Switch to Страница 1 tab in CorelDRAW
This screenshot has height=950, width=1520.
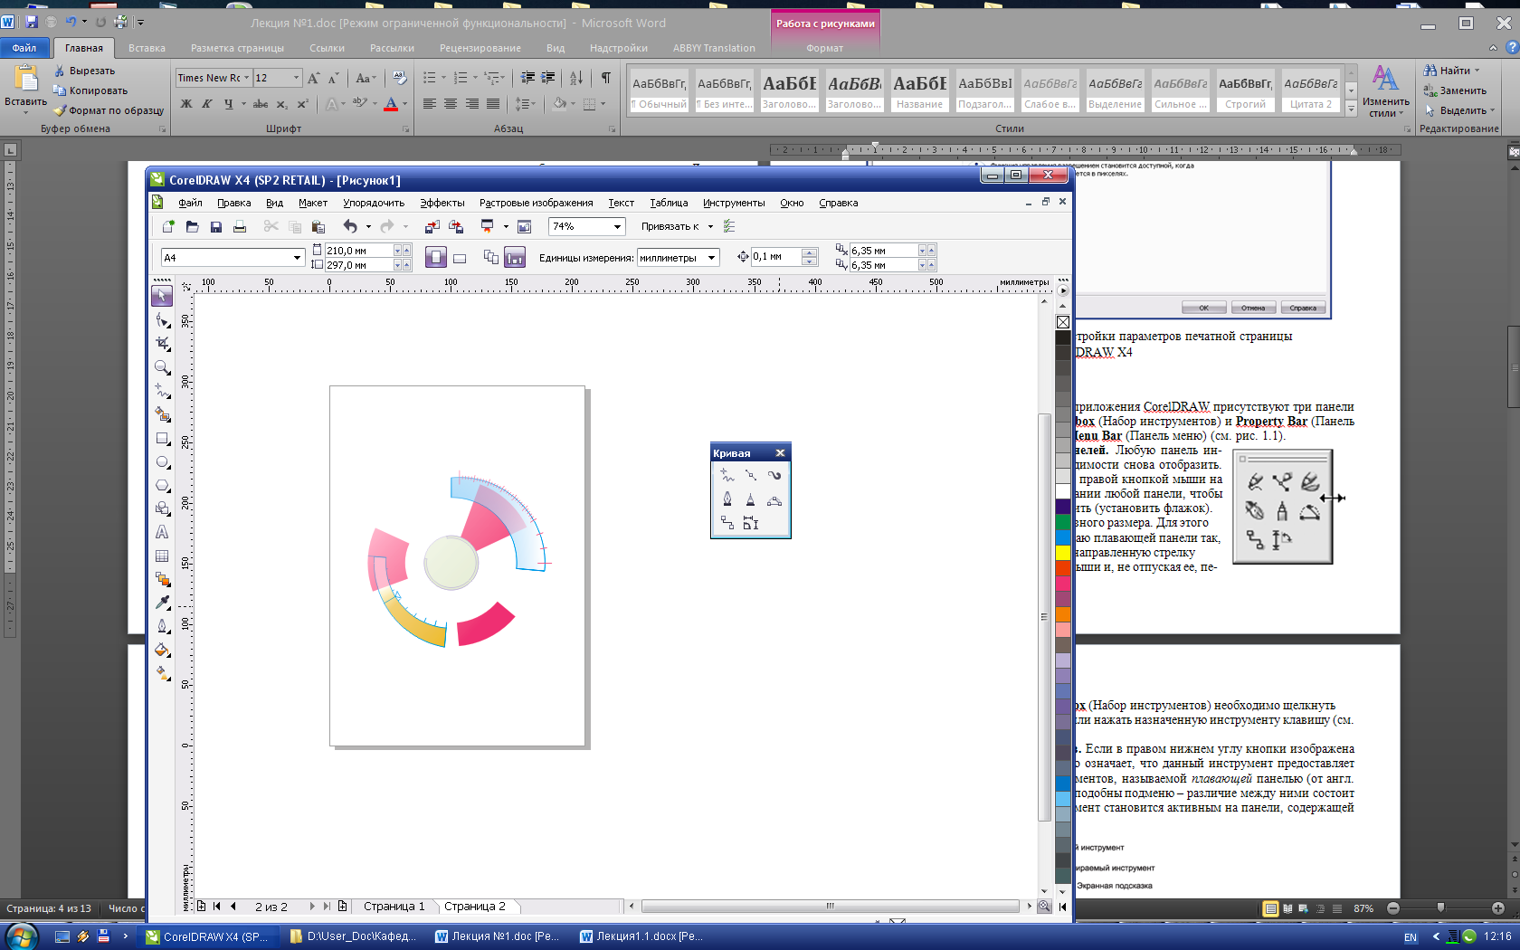[394, 906]
